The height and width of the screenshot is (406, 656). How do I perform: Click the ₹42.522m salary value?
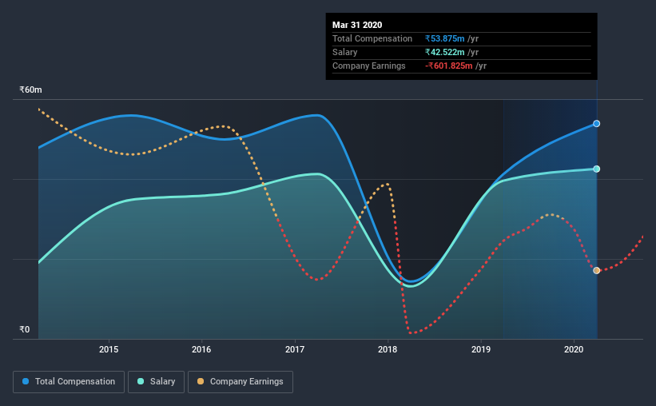tap(445, 52)
